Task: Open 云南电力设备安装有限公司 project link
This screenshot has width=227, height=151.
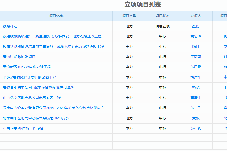Action: coord(55,108)
